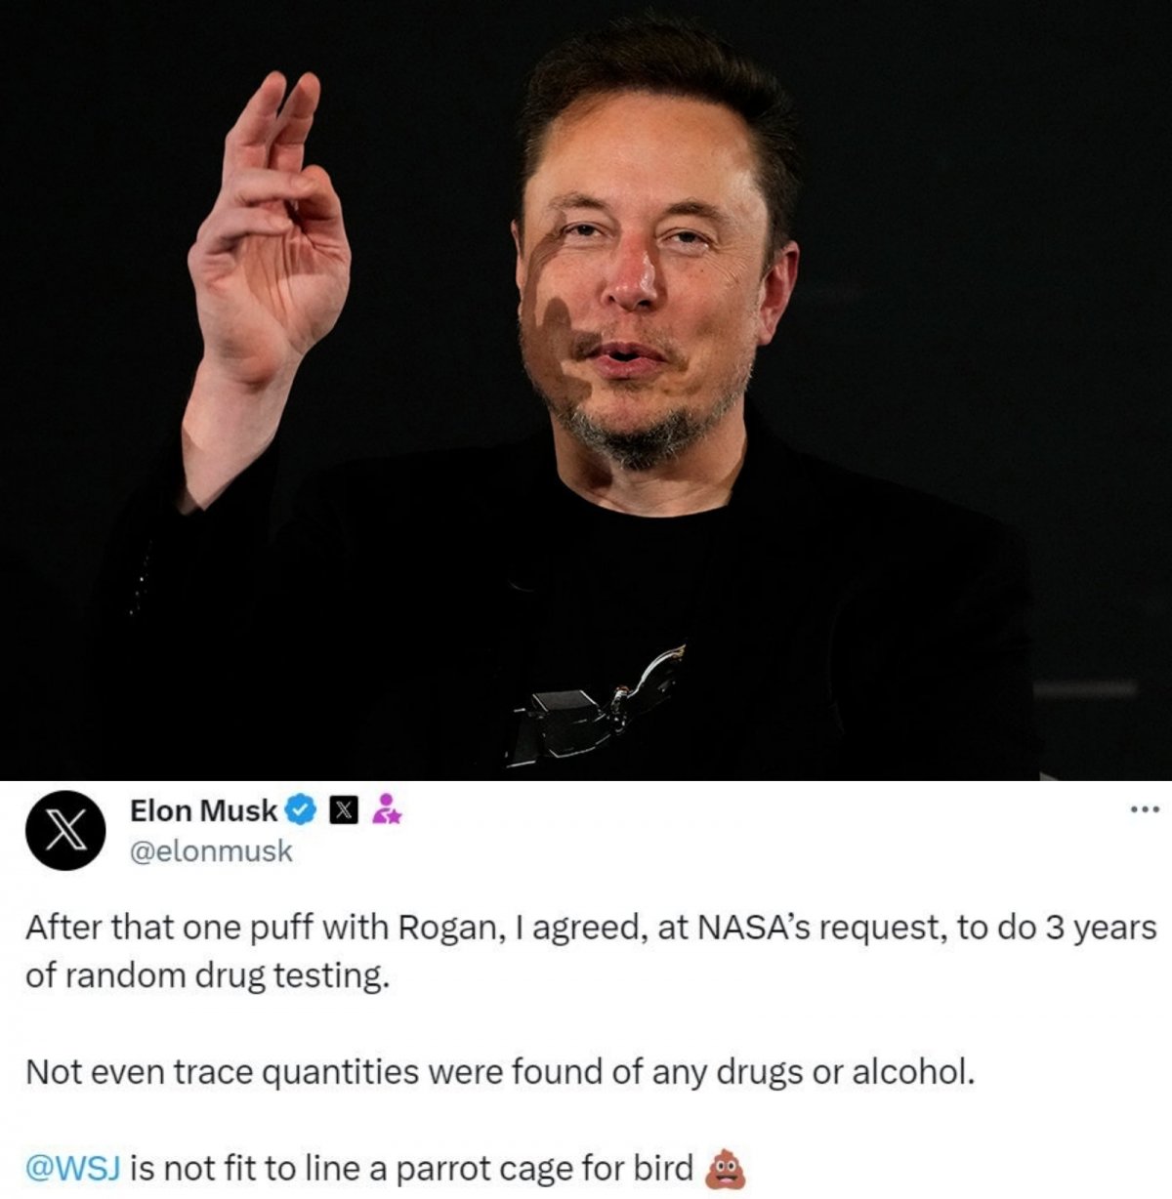Image resolution: width=1172 pixels, height=1199 pixels.
Task: Click the "of random drug testing." line
Action: pos(207,975)
